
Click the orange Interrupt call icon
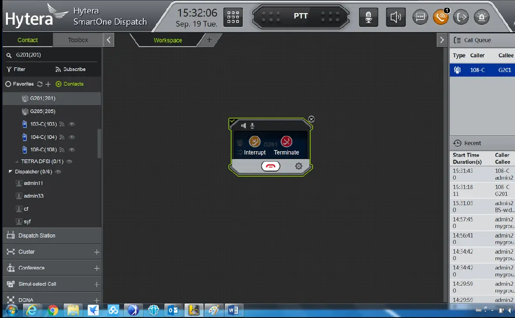[x=254, y=142]
